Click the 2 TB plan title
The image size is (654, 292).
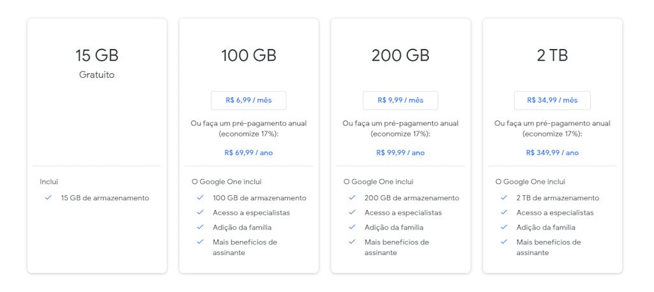point(552,55)
